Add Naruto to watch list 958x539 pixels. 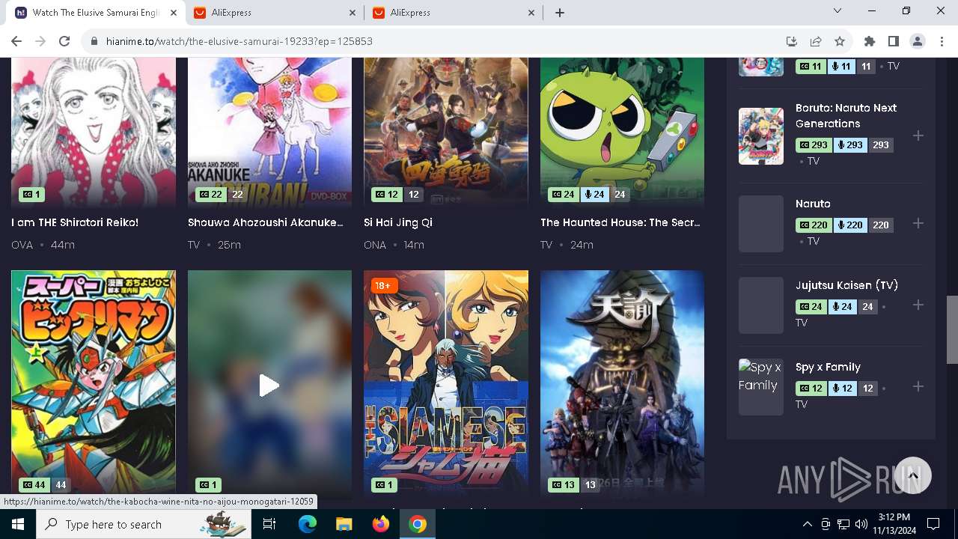[x=918, y=223]
